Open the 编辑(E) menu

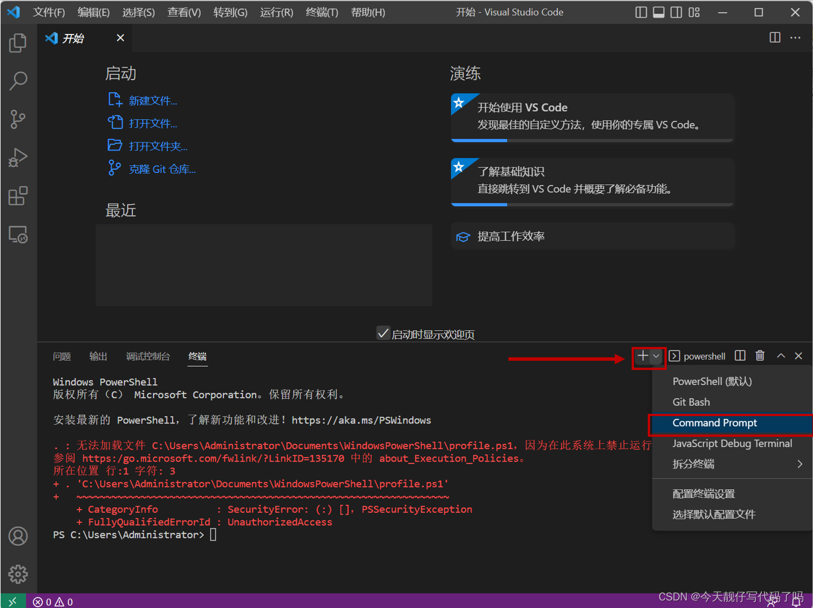(93, 12)
